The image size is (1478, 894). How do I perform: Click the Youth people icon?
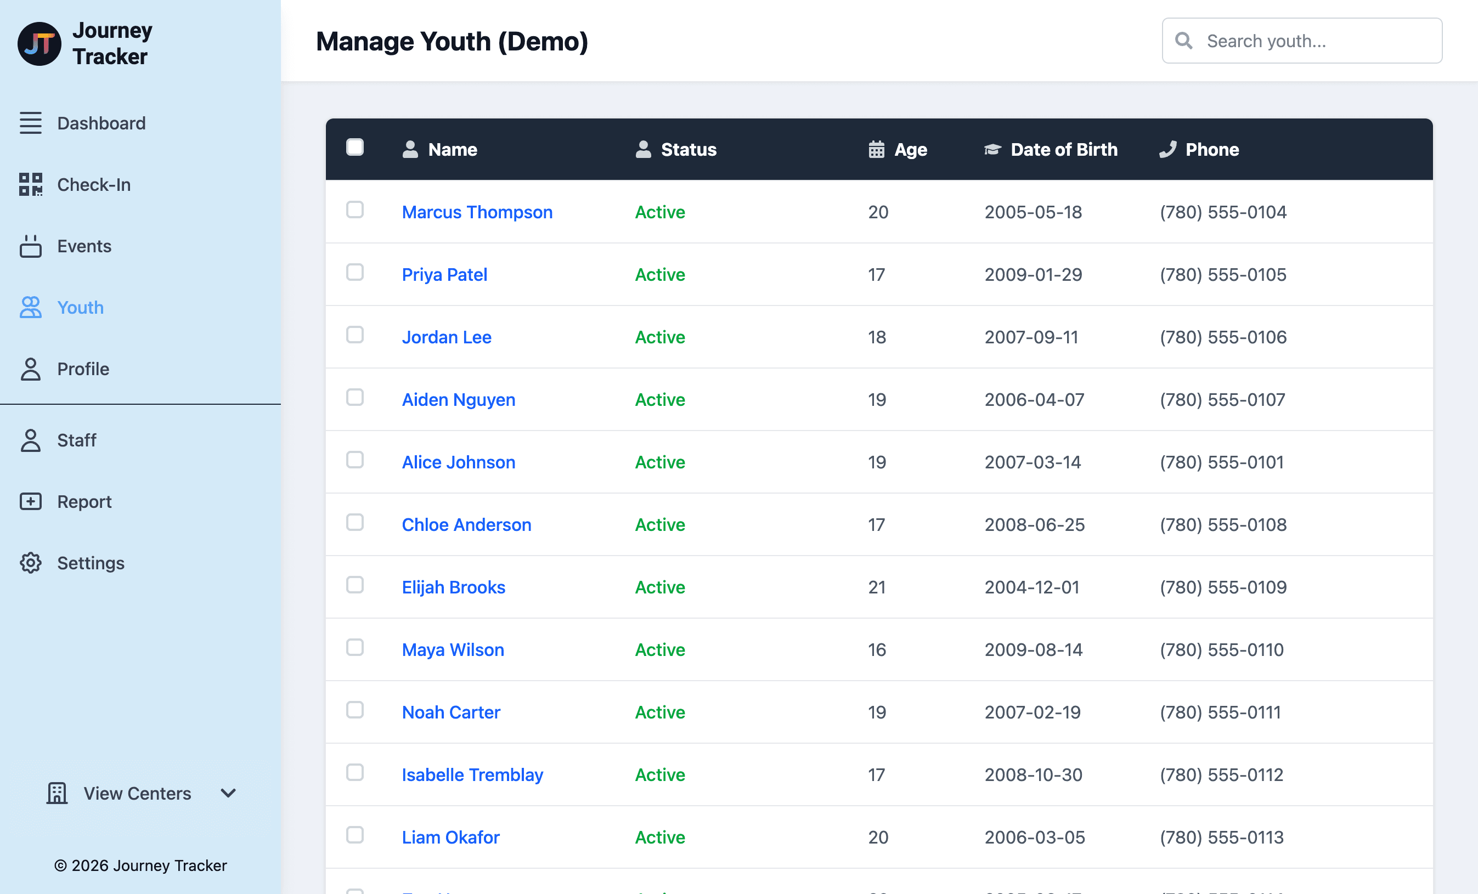31,307
